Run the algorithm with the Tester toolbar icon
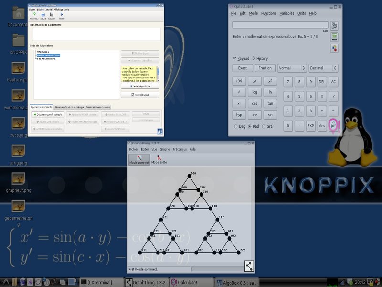This screenshot has width=382, height=287. [x=62, y=15]
